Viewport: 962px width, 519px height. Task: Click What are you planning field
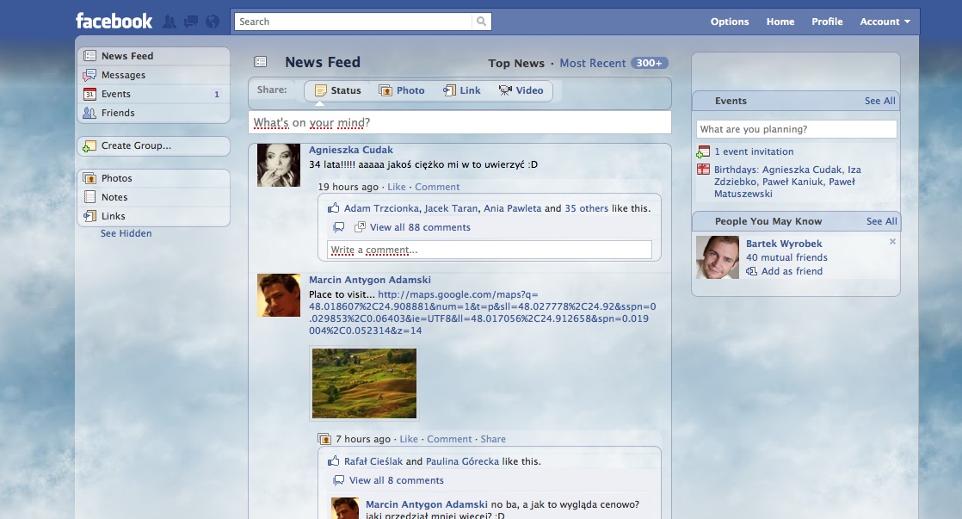pos(796,129)
